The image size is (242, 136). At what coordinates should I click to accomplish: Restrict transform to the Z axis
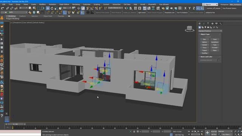coord(194,8)
